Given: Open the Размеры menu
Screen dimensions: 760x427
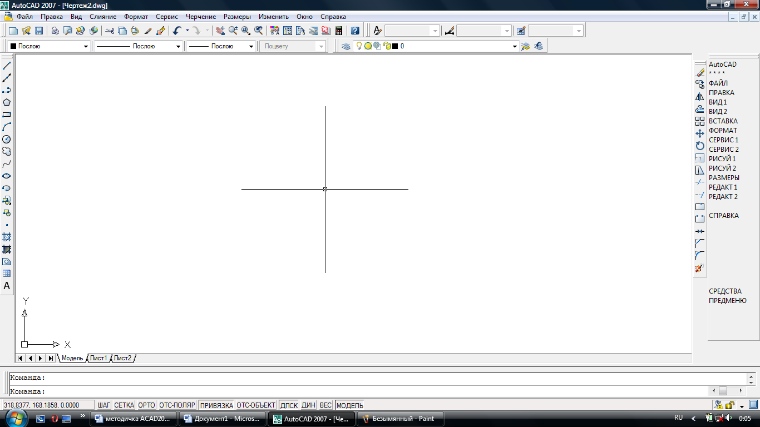Looking at the screenshot, I should [238, 17].
